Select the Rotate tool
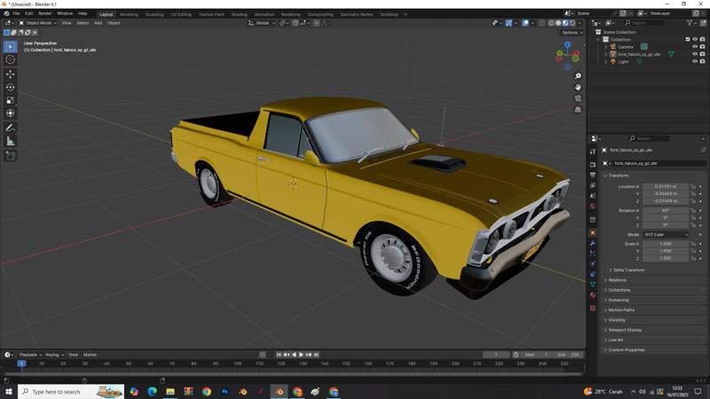Viewport: 710px width, 399px height. [x=11, y=87]
